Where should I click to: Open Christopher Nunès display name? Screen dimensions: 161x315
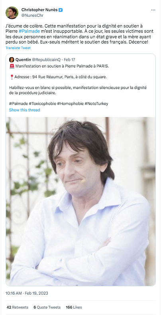(x=39, y=10)
